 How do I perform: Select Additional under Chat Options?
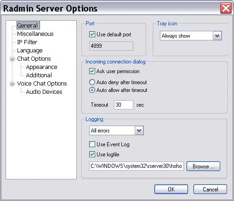tap(39, 75)
